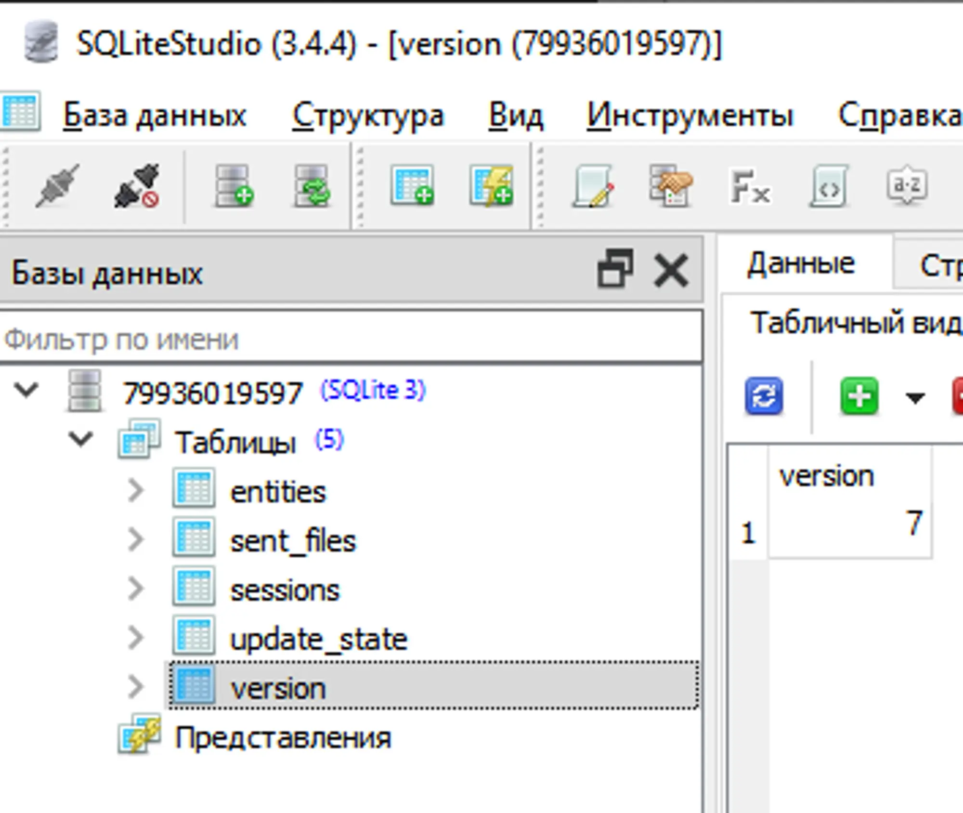Viewport: 963px width, 813px height.
Task: Click the Таблицы folder icon
Action: (x=140, y=438)
